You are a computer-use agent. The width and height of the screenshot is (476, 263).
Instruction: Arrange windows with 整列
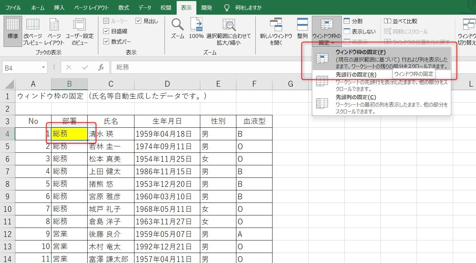(x=303, y=29)
